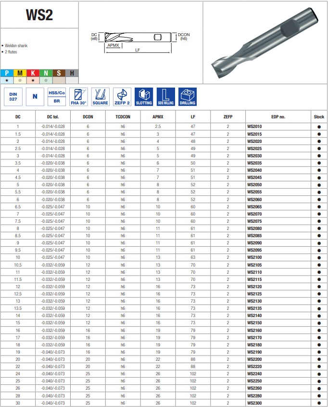Click the FHA 30° helix angle icon
The height and width of the screenshot is (407, 328).
tap(78, 97)
